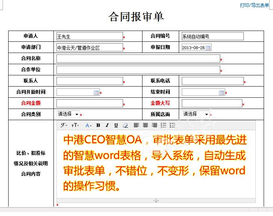Toggle underline formatting in the editor
This screenshot has width=273, height=216.
point(116,125)
